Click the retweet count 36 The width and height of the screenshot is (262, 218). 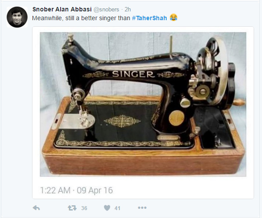point(84,208)
